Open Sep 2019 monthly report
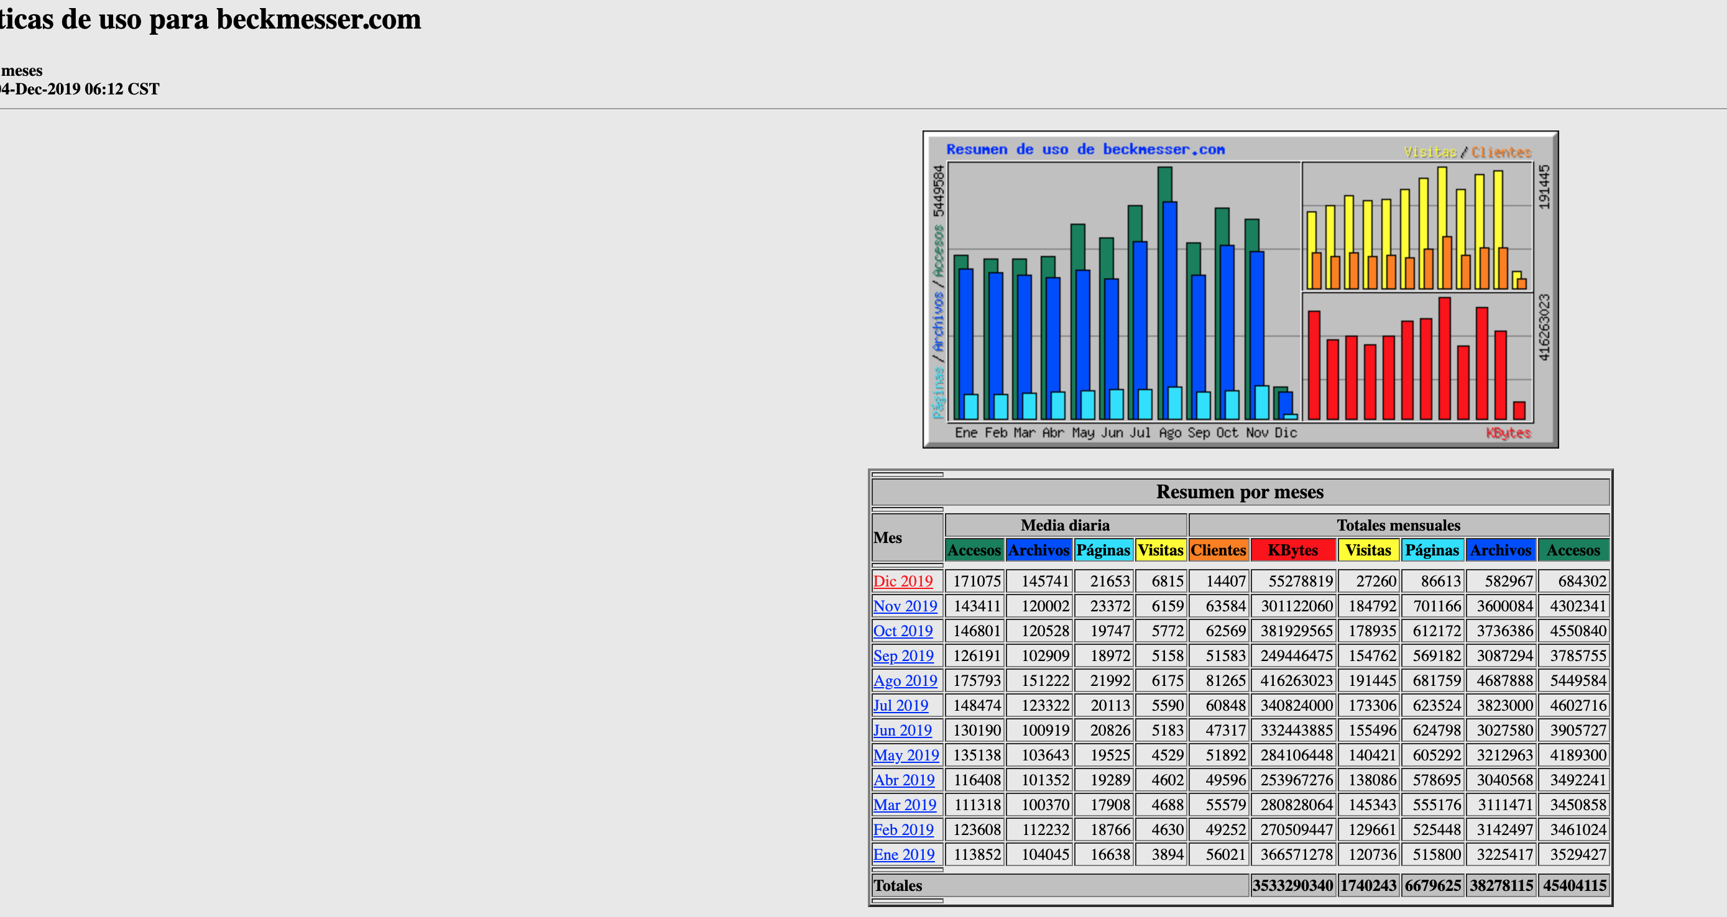Screen dimensions: 1727x917 click(x=903, y=656)
